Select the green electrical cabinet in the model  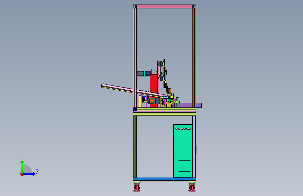tap(183, 151)
